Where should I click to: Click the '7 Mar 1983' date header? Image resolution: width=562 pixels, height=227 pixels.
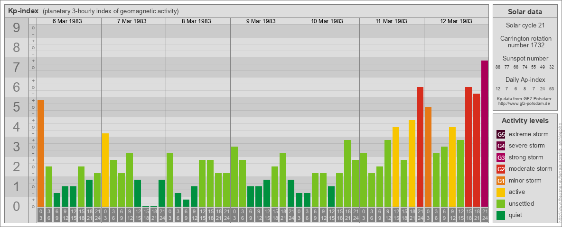pyautogui.click(x=131, y=21)
